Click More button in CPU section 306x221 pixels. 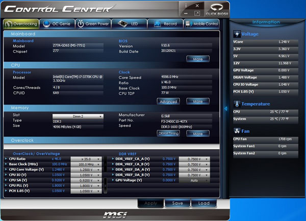198,102
